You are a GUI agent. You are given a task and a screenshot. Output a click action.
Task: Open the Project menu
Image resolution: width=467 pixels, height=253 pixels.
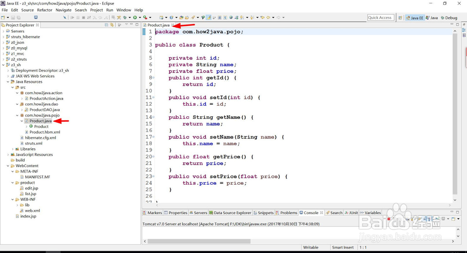(x=97, y=10)
